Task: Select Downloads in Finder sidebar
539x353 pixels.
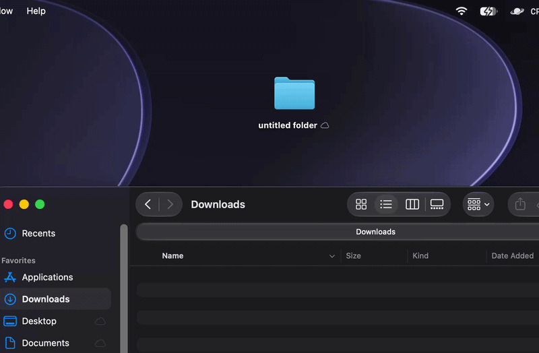Action: (x=55, y=299)
